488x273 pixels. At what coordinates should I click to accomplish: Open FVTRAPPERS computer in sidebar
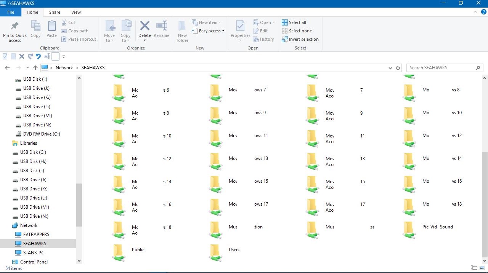[x=32, y=235]
